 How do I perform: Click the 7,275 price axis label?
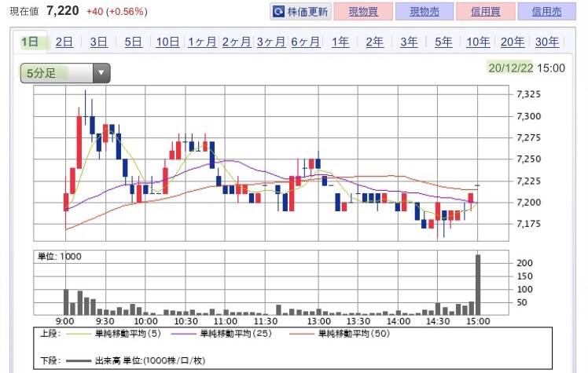point(529,137)
